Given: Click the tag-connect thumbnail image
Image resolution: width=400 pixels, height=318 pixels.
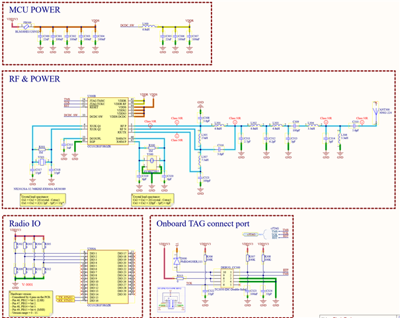Looking at the screenshot, I should click(x=171, y=299).
